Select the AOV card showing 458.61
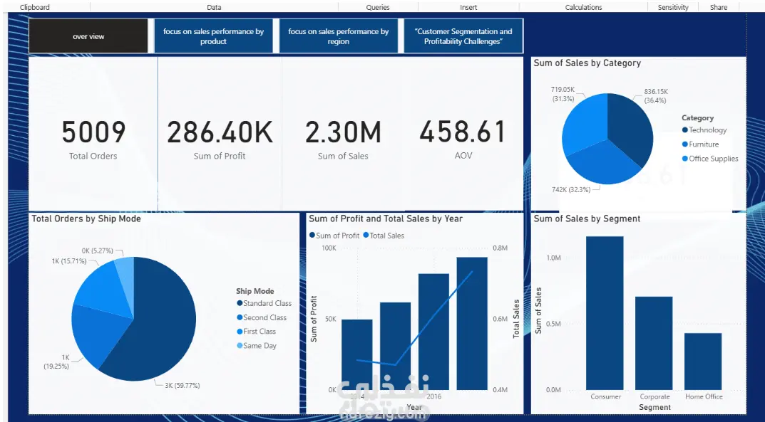This screenshot has width=765, height=422. point(463,134)
